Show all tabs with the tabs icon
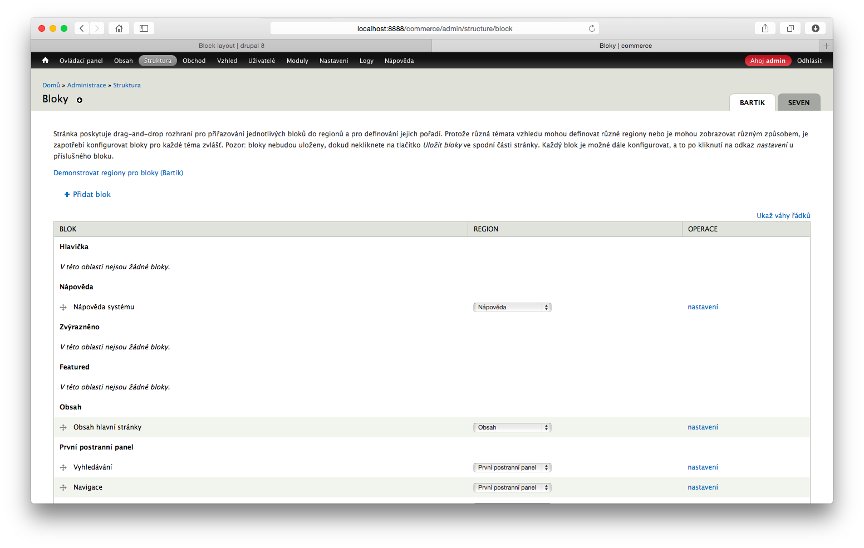The width and height of the screenshot is (864, 548). (790, 28)
